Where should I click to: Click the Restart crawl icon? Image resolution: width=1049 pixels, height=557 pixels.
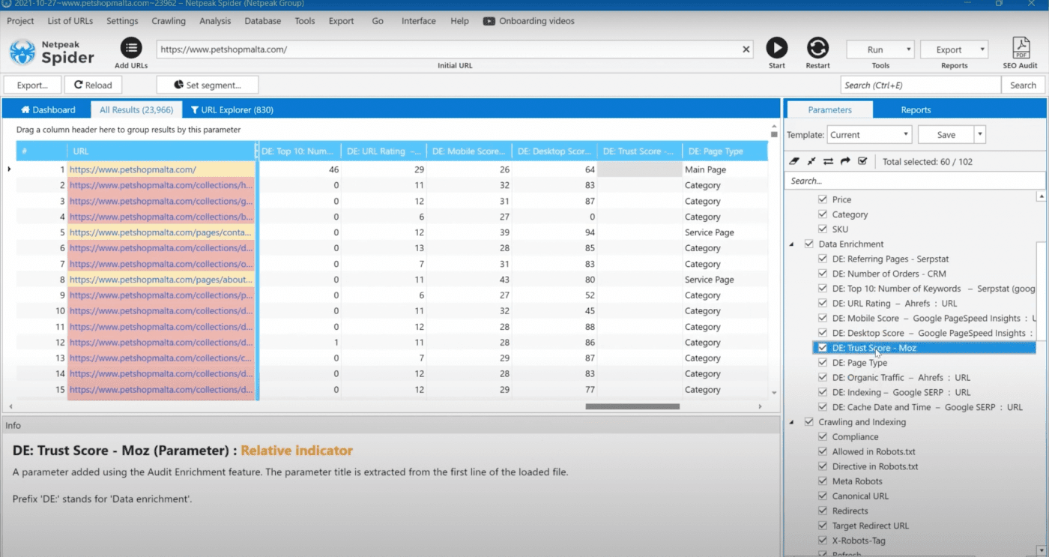(x=817, y=48)
